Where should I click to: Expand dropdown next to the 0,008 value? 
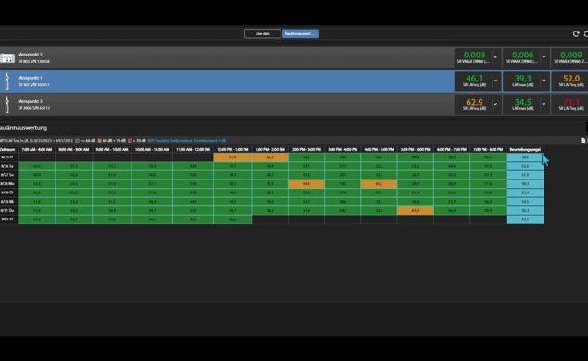pos(495,57)
